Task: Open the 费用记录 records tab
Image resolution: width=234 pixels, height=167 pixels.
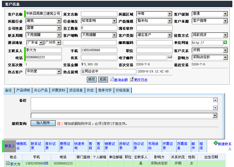Action: (x=66, y=146)
